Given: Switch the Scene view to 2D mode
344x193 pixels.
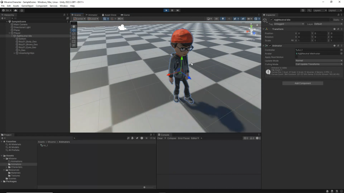Looking at the screenshot, I should point(216,19).
